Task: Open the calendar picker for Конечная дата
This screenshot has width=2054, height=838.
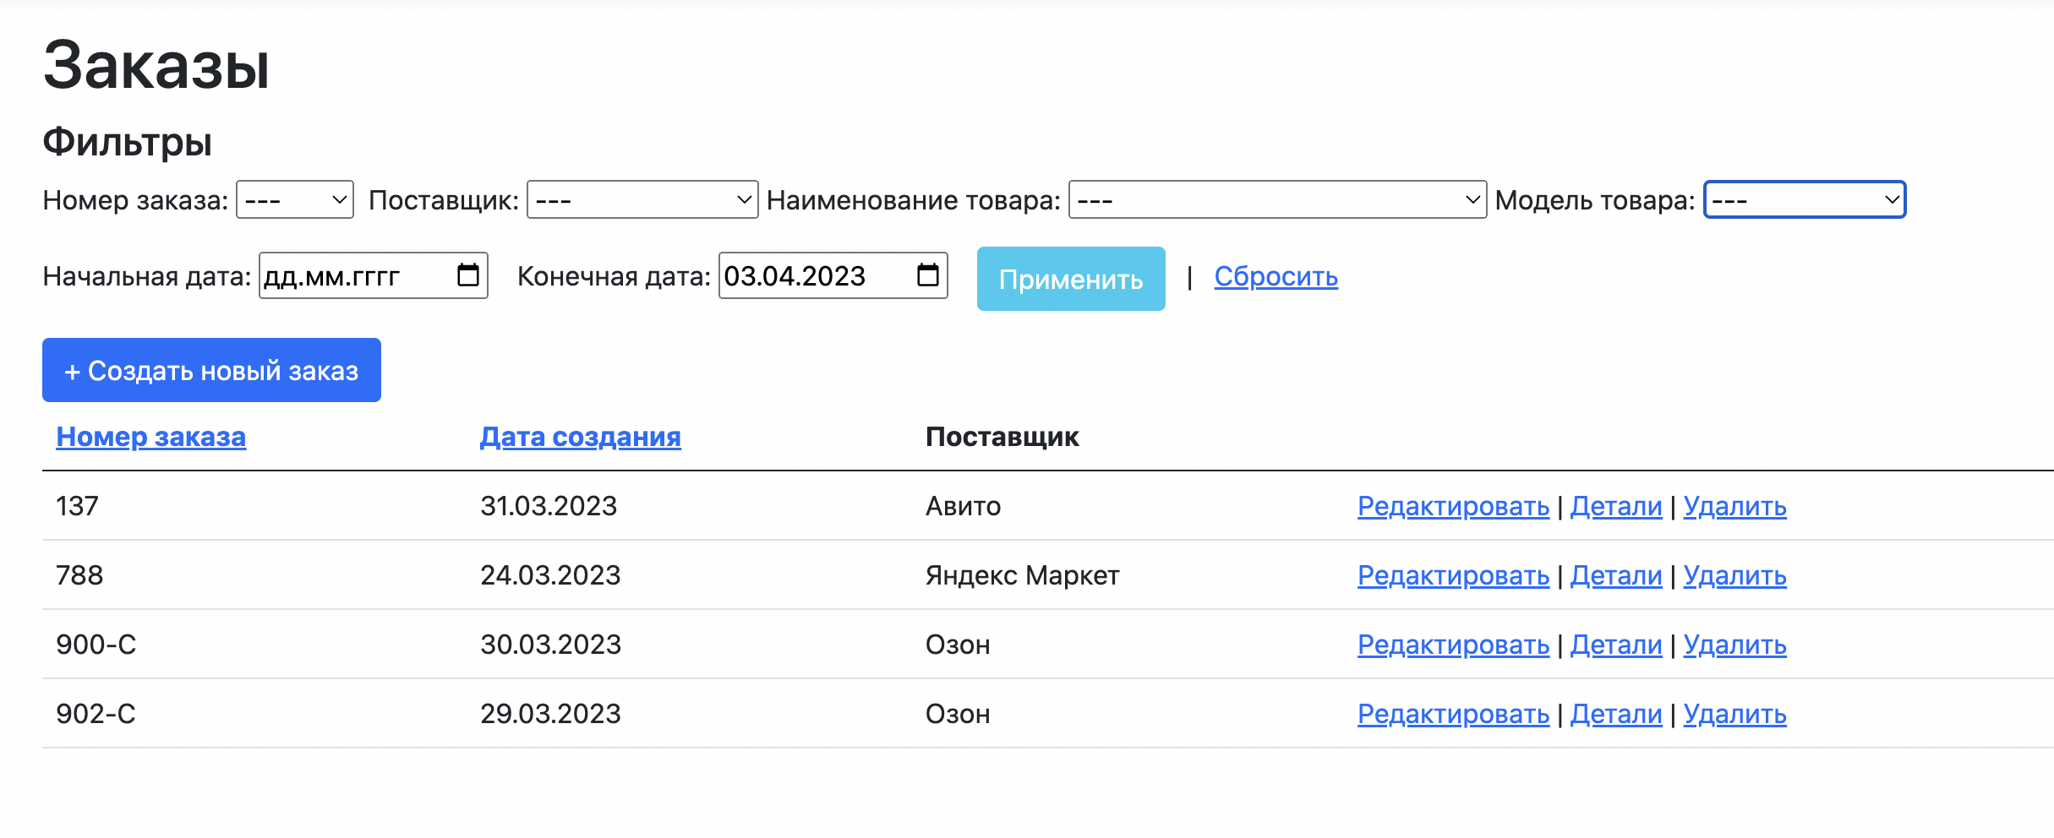Action: pyautogui.click(x=927, y=275)
